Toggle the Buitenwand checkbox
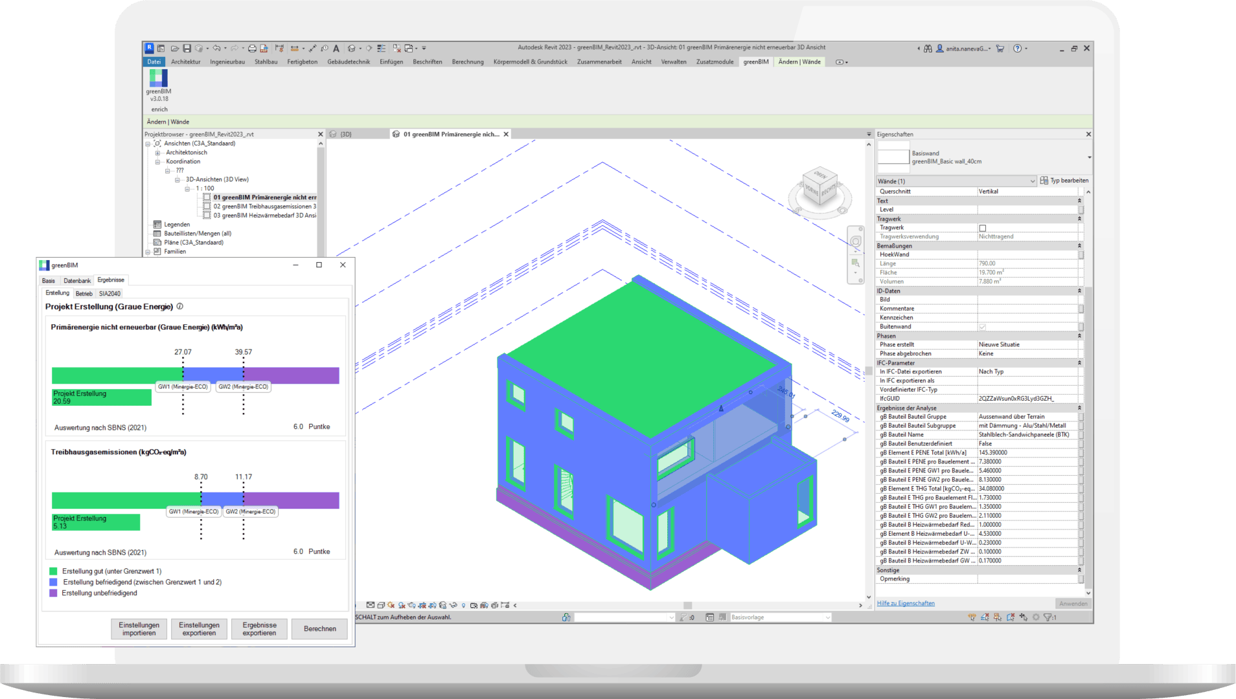This screenshot has height=699, width=1236. 983,327
